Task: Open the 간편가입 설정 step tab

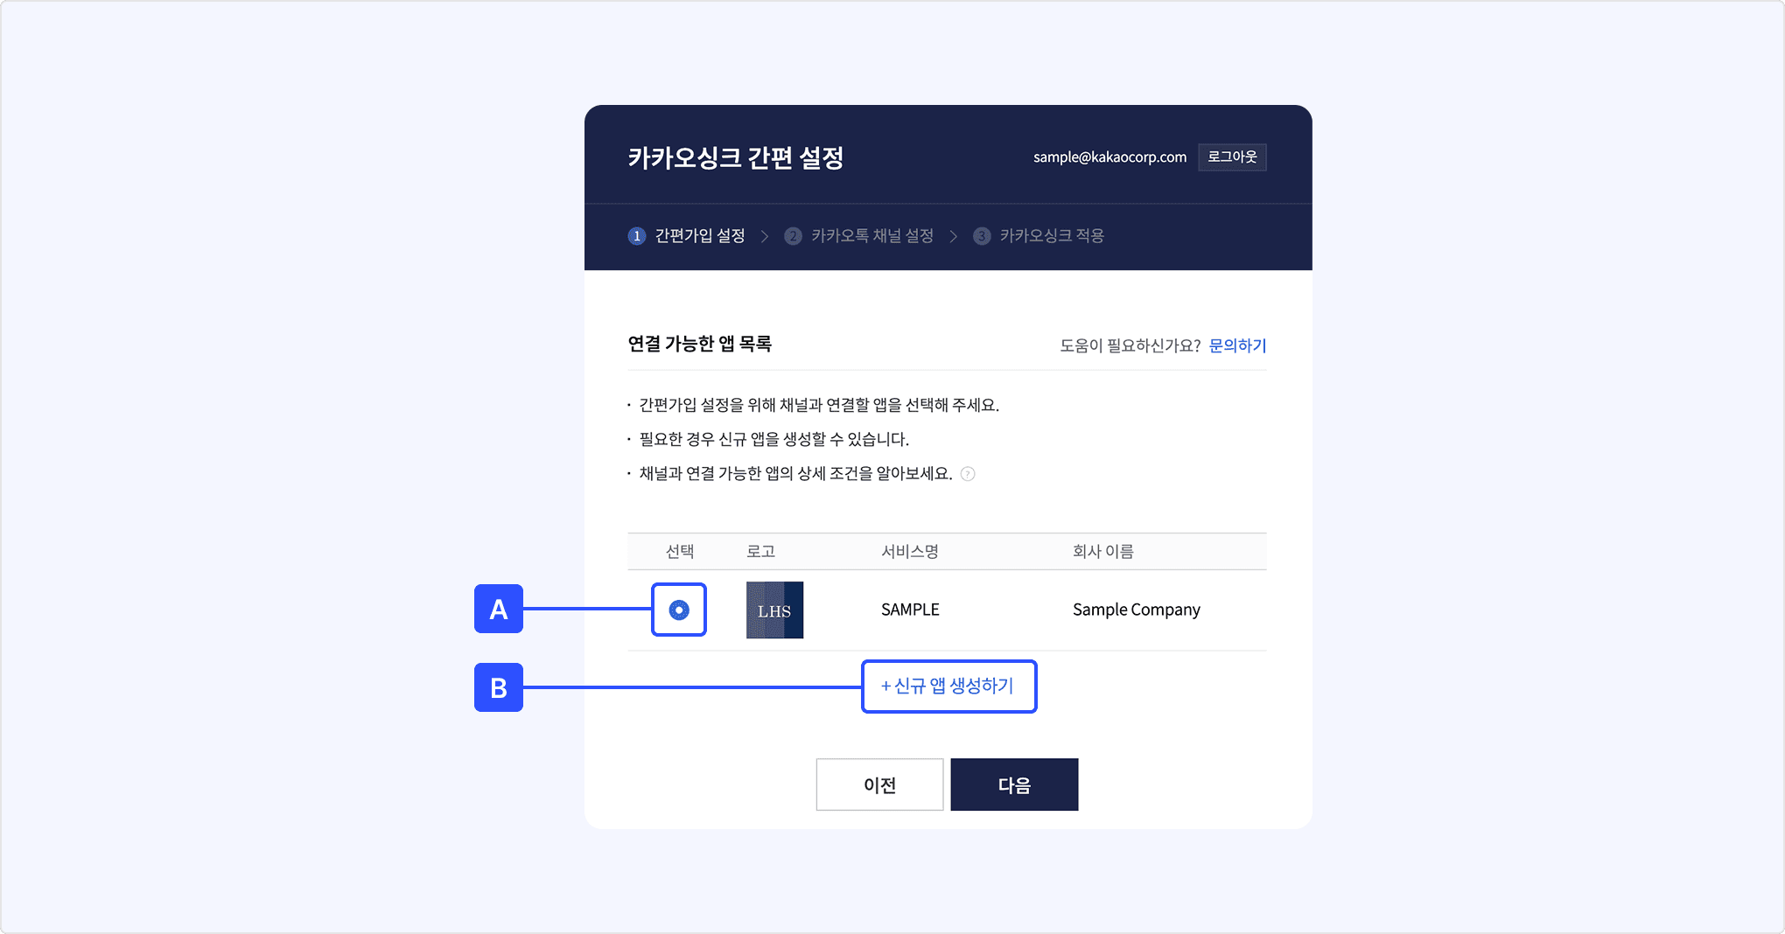Action: pos(687,236)
